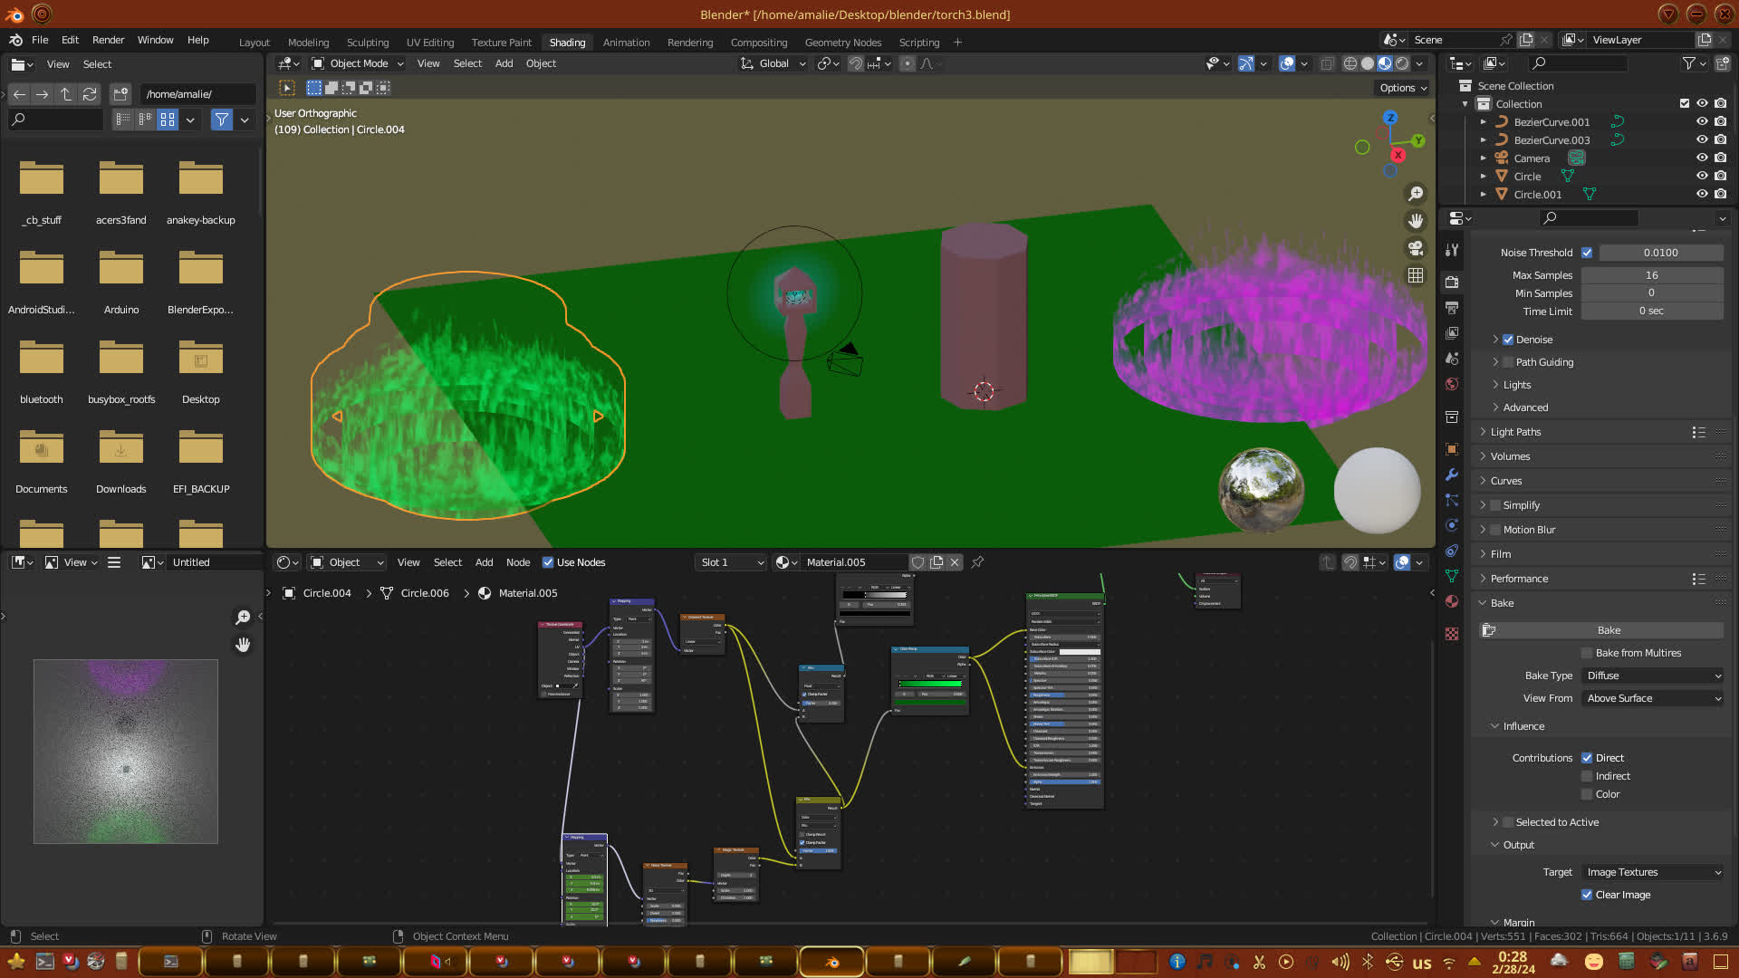Screen dimensions: 1739x978
Task: Click the file browser refresh icon
Action: pos(89,94)
